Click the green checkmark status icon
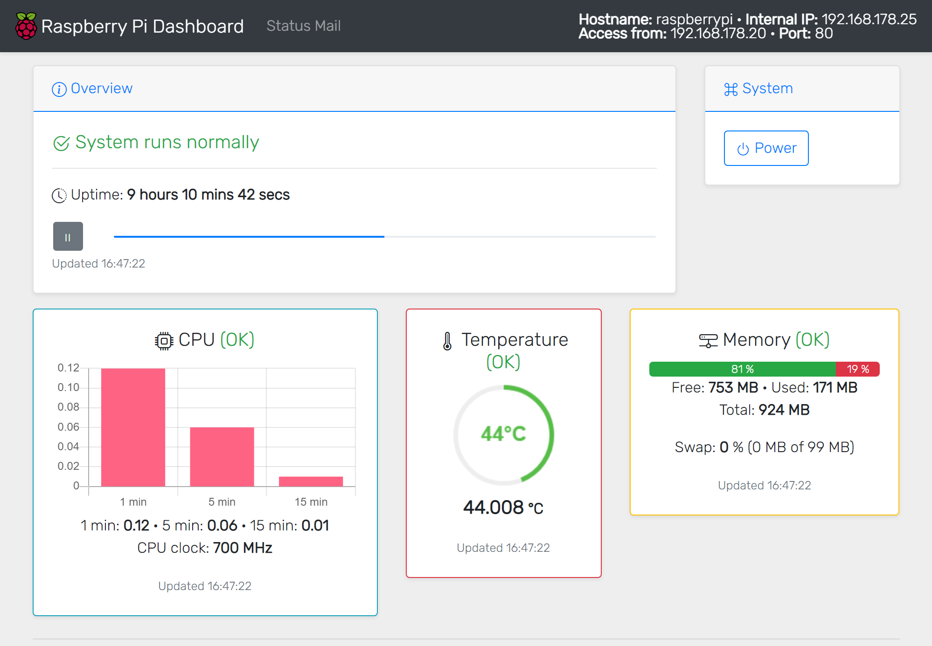Viewport: 932px width, 646px height. click(x=61, y=143)
